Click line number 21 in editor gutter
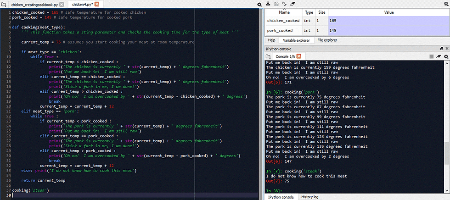The image size is (450, 200). [9, 111]
